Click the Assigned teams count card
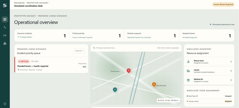Image resolution: width=239 pixels, height=108 pixels. (207, 36)
